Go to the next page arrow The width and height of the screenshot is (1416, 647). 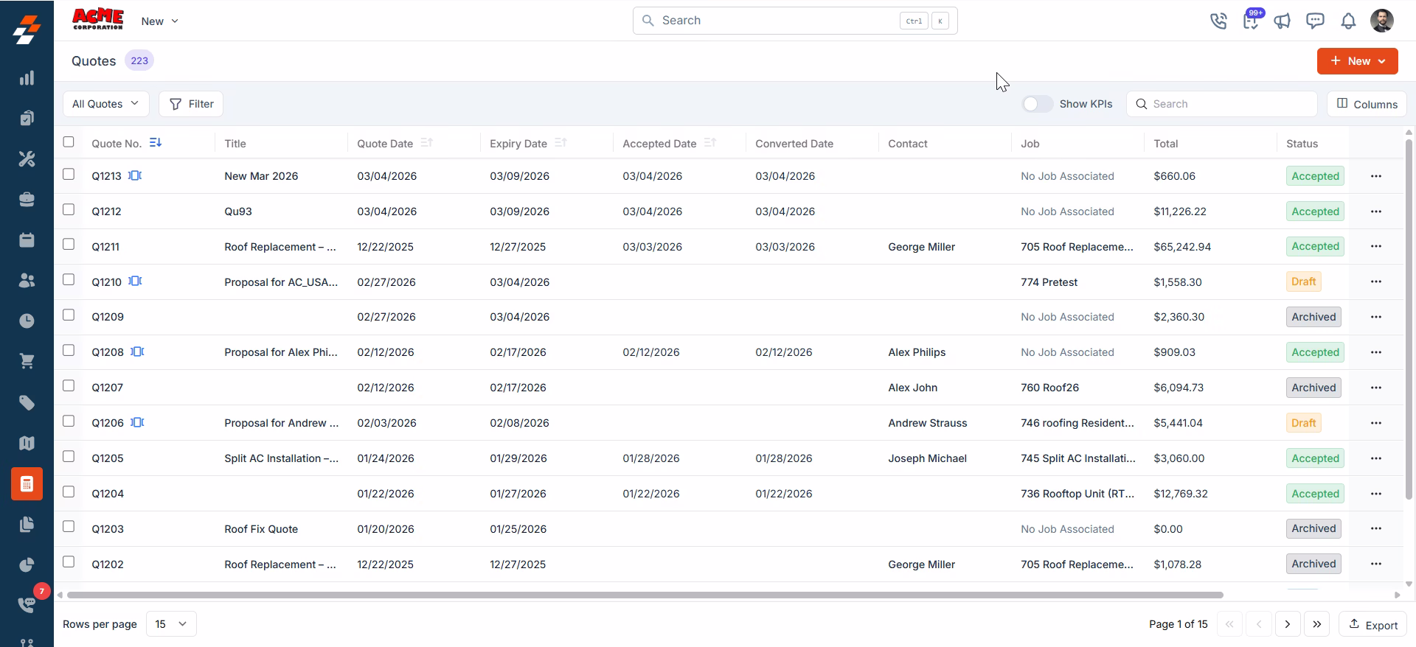[x=1288, y=624]
